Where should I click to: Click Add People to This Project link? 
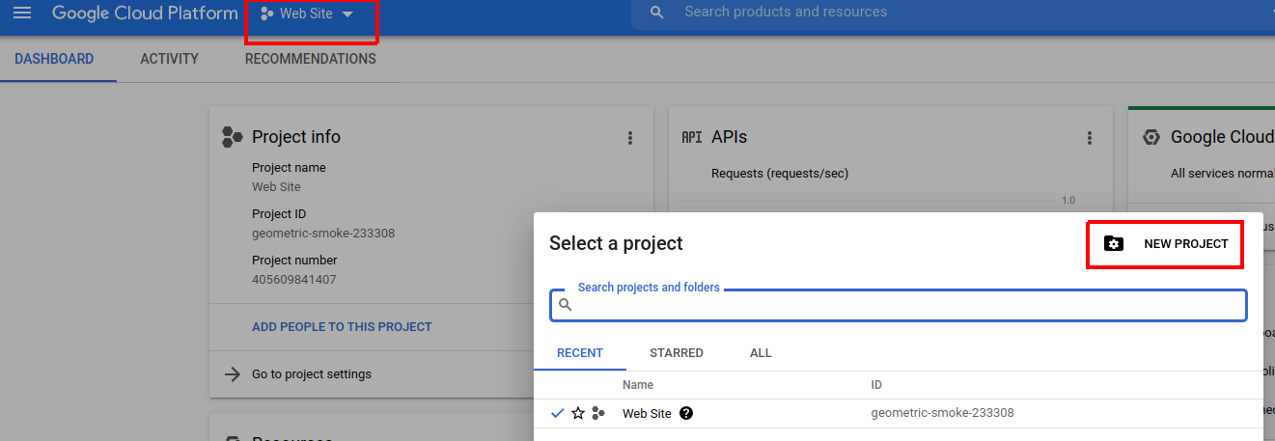tap(342, 327)
